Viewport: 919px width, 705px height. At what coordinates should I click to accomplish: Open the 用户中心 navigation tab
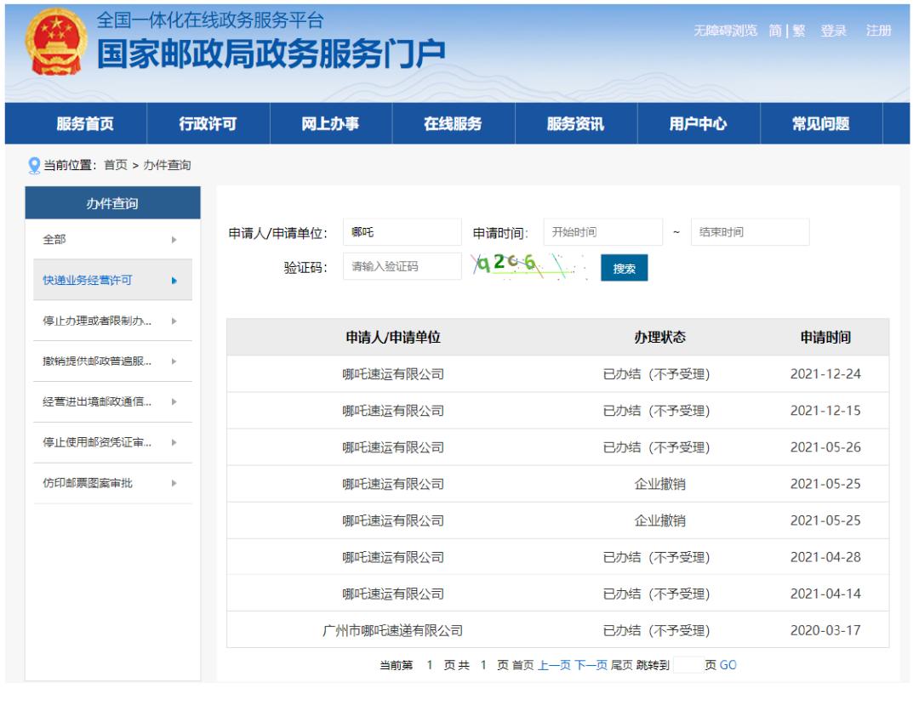pos(698,124)
